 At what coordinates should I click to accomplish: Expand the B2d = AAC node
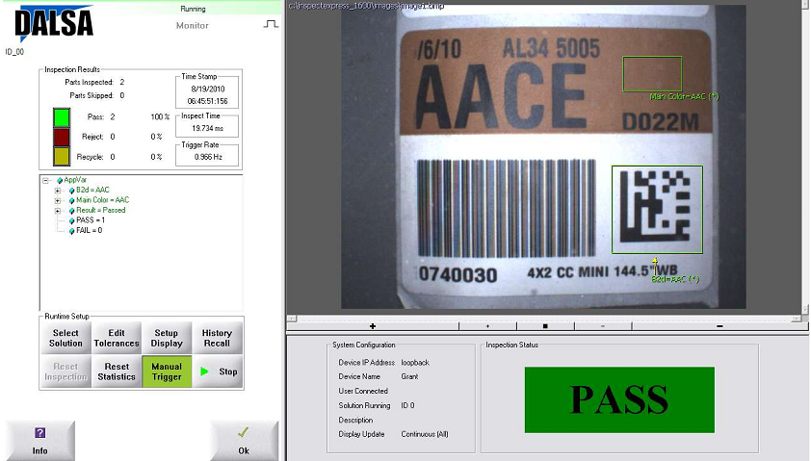(58, 191)
